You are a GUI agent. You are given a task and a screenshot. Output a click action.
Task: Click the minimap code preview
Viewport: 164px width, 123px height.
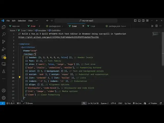pos(156,34)
